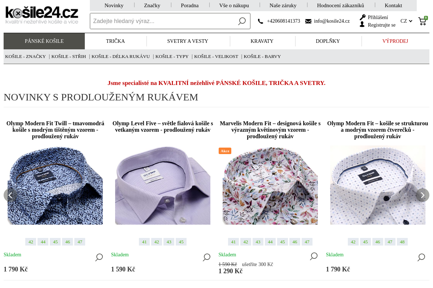Advance carousel with next arrow
This screenshot has width=433, height=288.
422,195
